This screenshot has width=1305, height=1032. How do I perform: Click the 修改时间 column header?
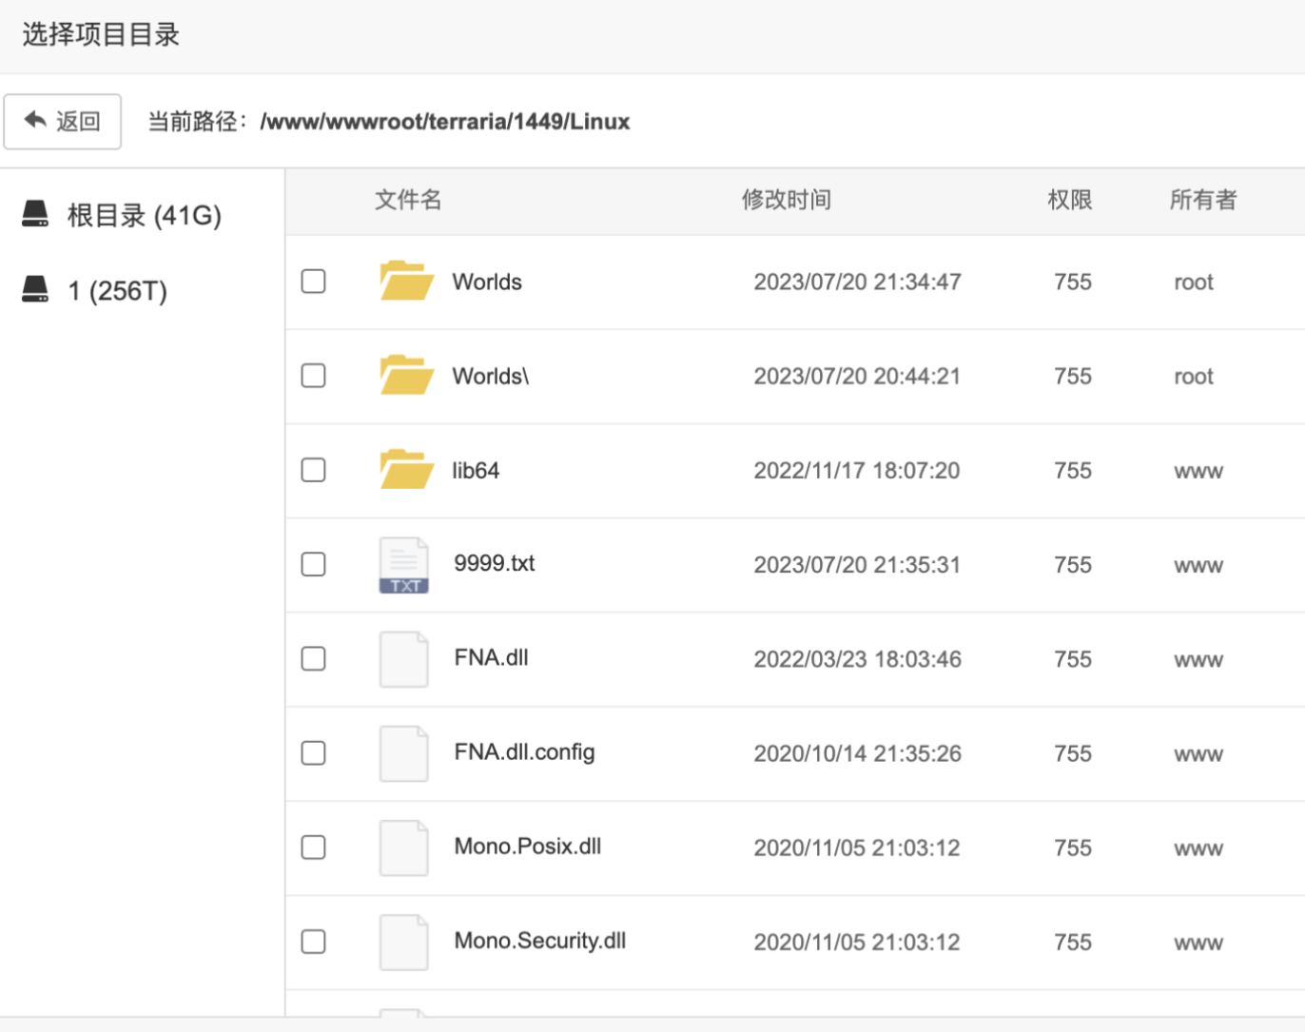[x=786, y=200]
